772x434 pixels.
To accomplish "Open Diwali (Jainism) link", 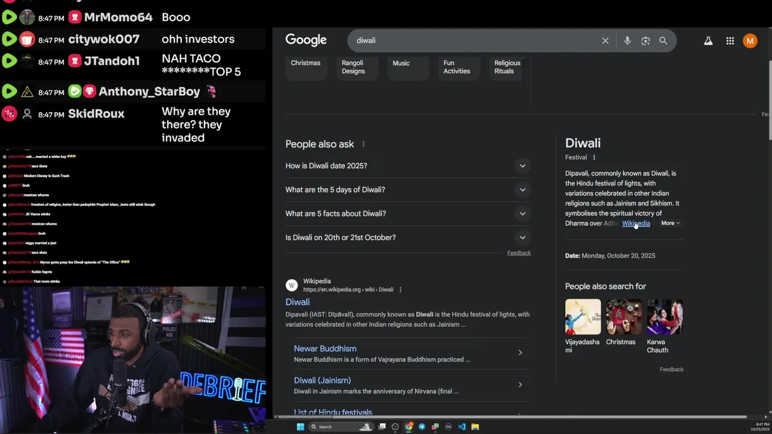I will pos(322,380).
